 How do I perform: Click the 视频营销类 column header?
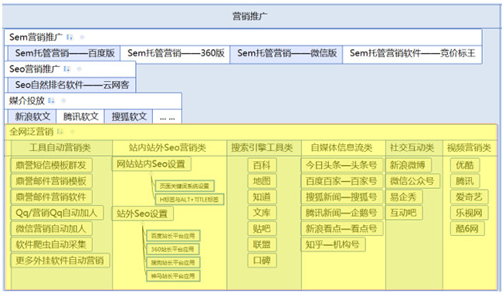tap(469, 147)
